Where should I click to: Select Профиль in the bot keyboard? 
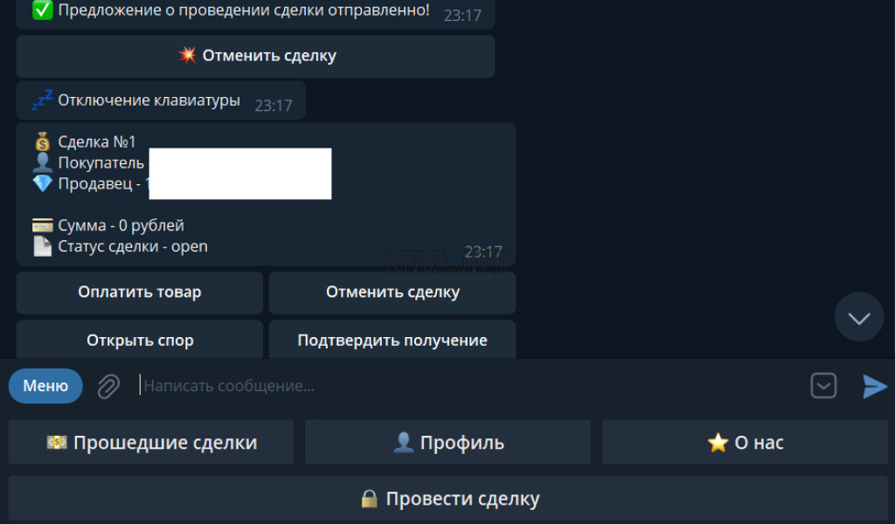[447, 443]
